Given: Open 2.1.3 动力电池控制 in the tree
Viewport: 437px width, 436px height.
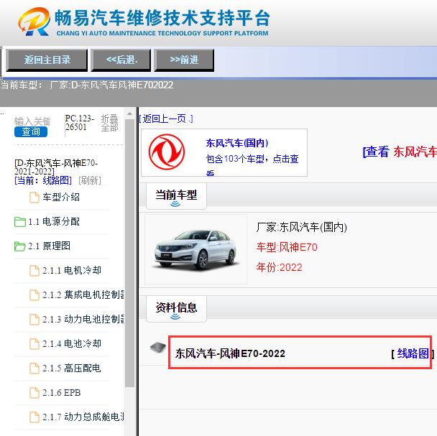Looking at the screenshot, I should (x=83, y=320).
